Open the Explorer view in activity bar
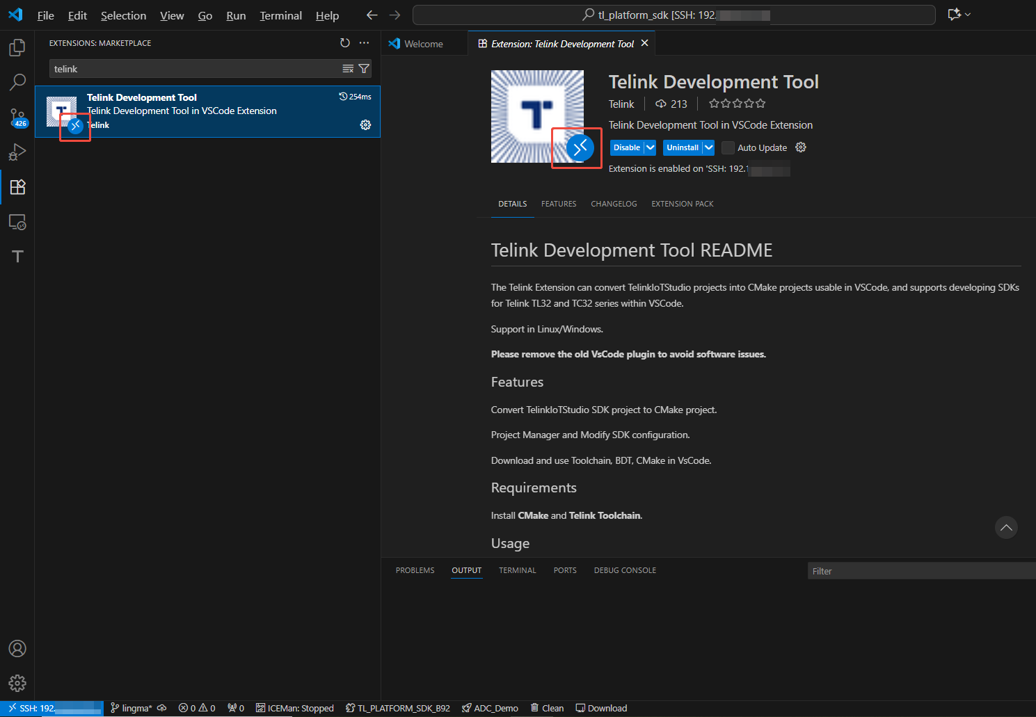Viewport: 1036px width, 717px height. tap(17, 47)
